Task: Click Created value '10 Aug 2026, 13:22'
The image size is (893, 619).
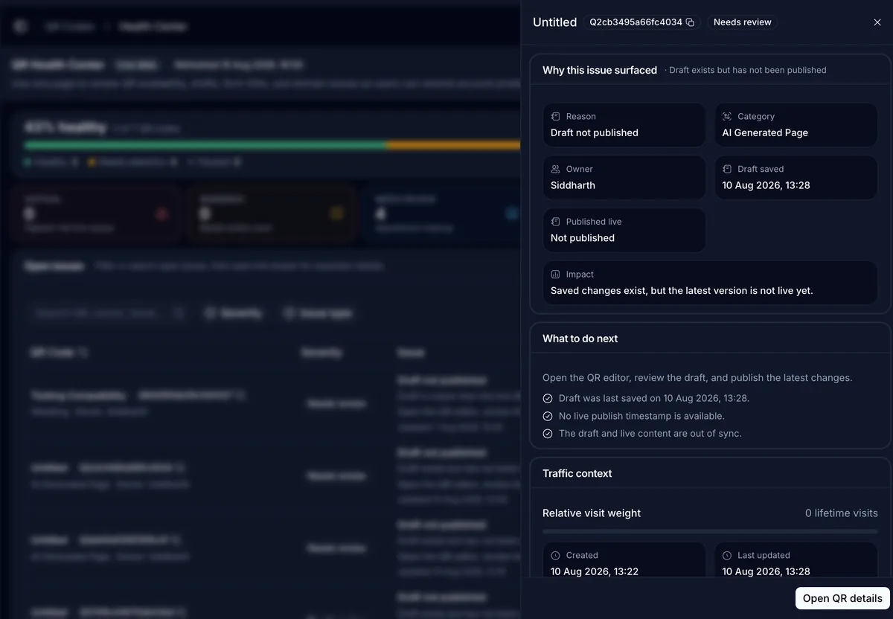Action: [x=595, y=571]
